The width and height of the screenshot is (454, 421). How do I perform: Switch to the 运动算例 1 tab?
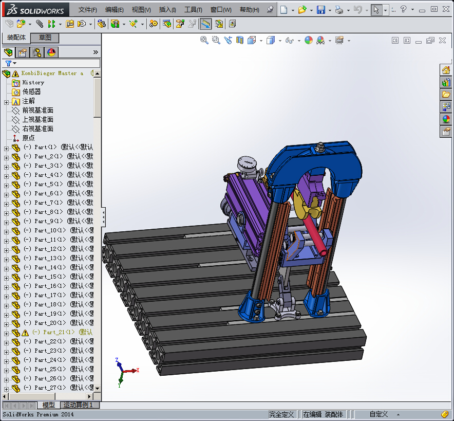[80, 405]
